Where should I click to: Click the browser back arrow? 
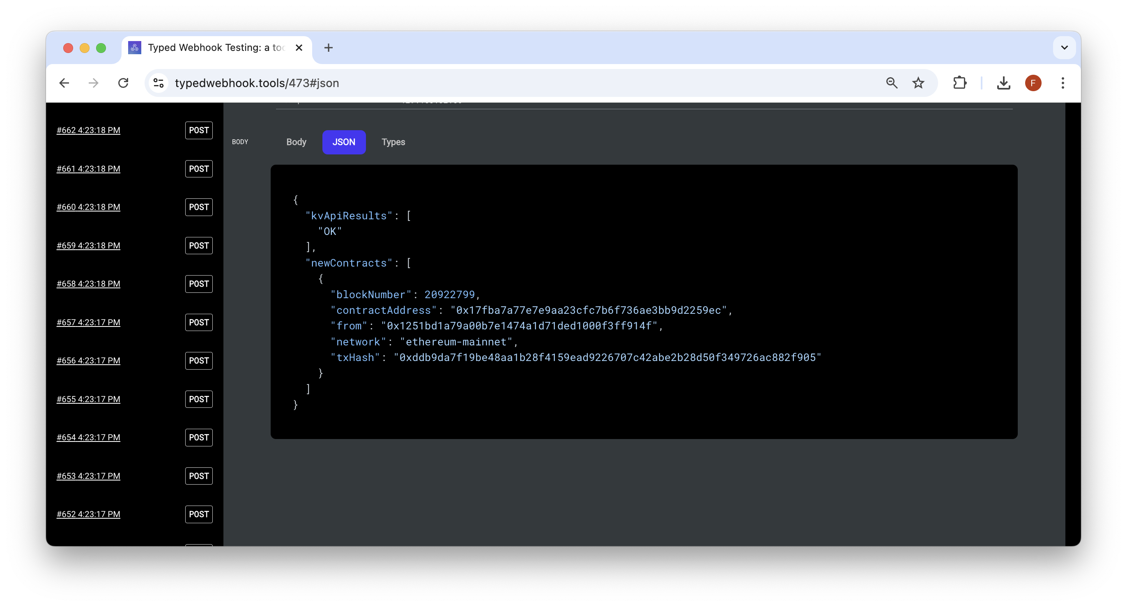(64, 83)
